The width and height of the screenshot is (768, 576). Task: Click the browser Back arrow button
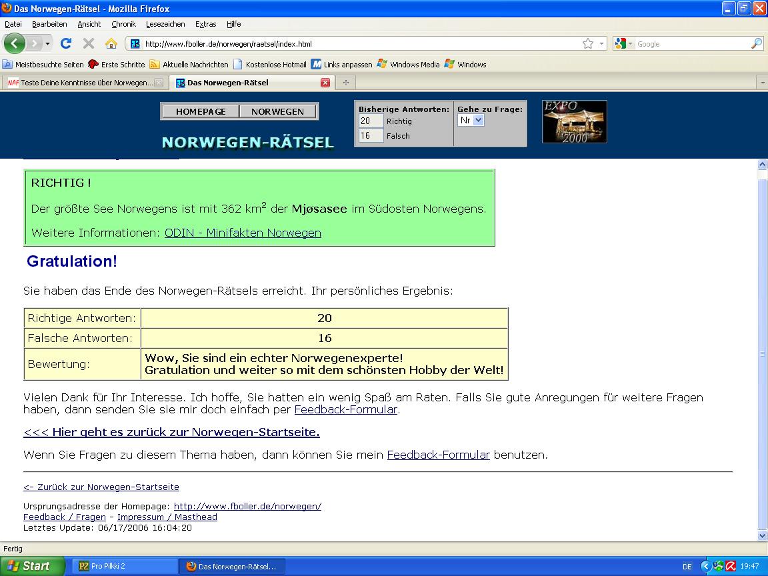tap(15, 43)
